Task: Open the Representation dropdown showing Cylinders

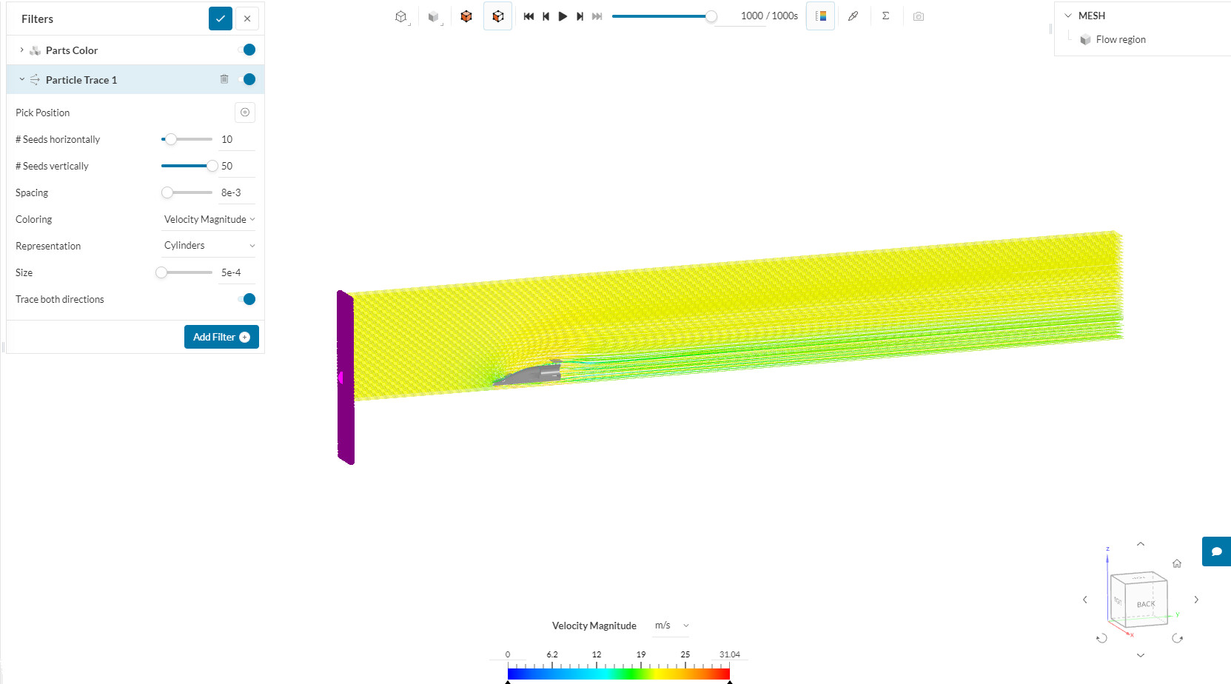Action: pyautogui.click(x=208, y=245)
